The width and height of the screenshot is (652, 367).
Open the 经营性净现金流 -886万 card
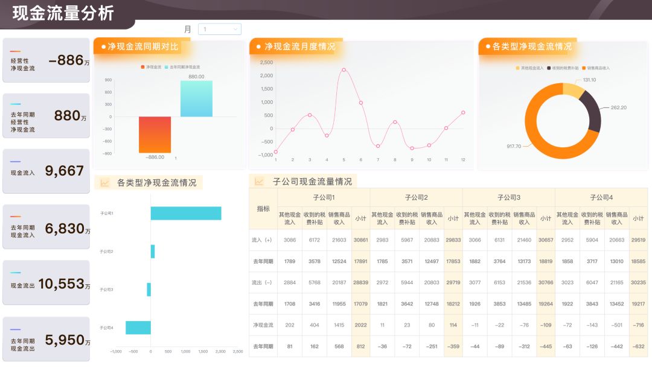46,60
